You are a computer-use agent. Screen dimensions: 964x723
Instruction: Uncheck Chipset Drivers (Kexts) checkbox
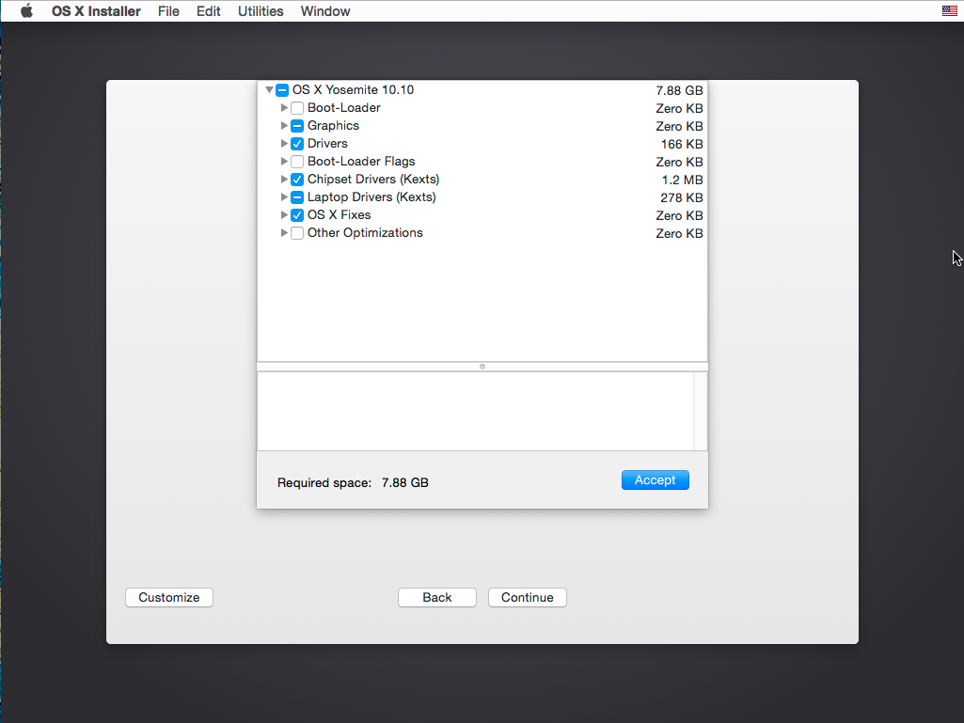297,180
